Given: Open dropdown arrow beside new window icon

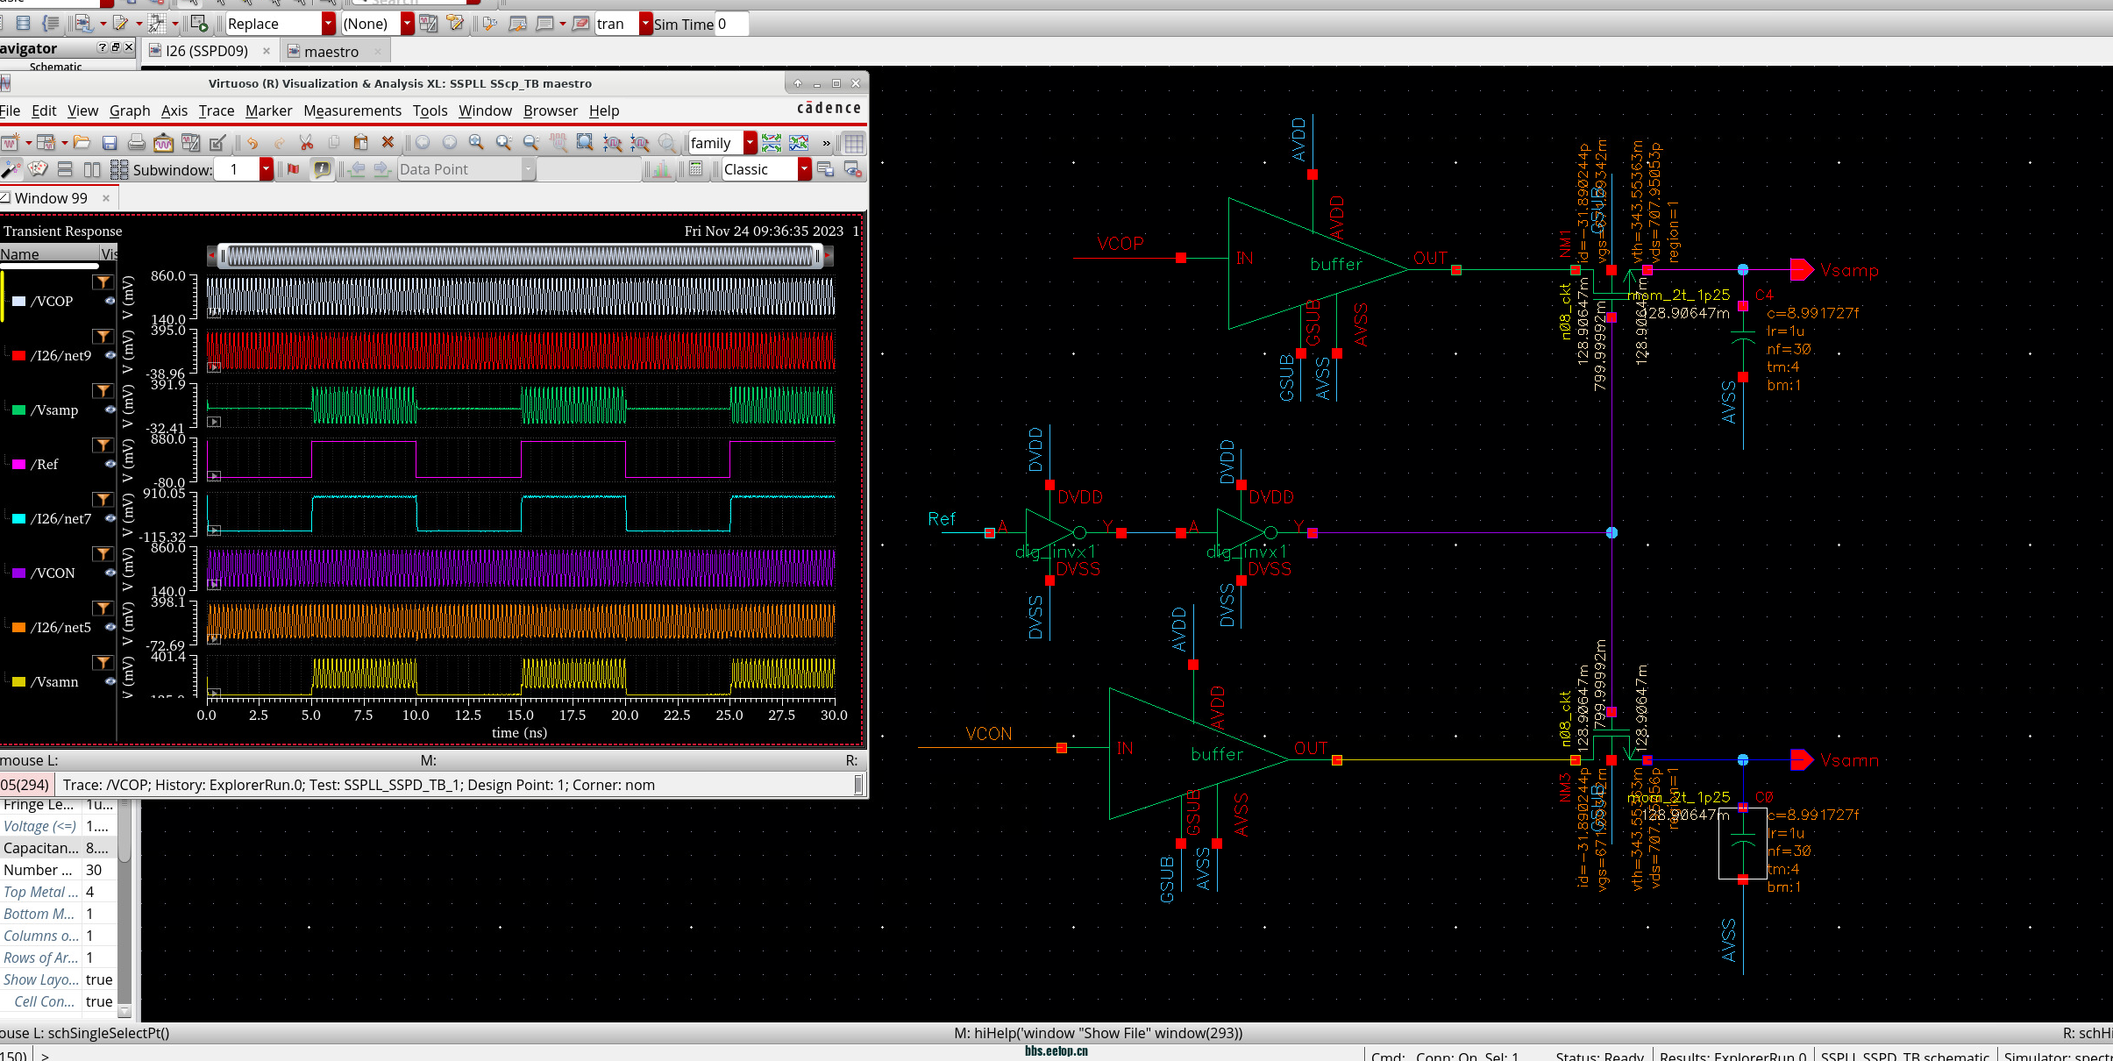Looking at the screenshot, I should click(x=29, y=142).
